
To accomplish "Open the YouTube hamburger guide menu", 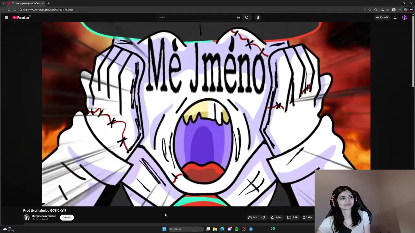I will pyautogui.click(x=6, y=17).
